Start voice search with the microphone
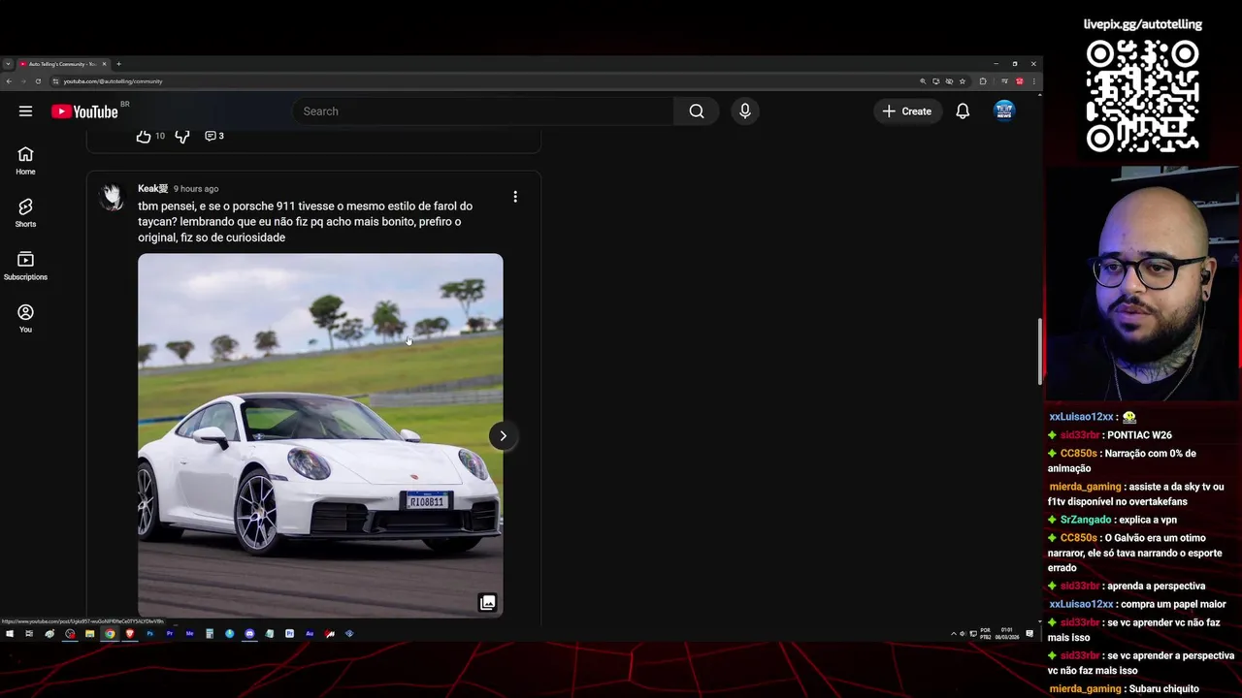1242x698 pixels. 745,111
